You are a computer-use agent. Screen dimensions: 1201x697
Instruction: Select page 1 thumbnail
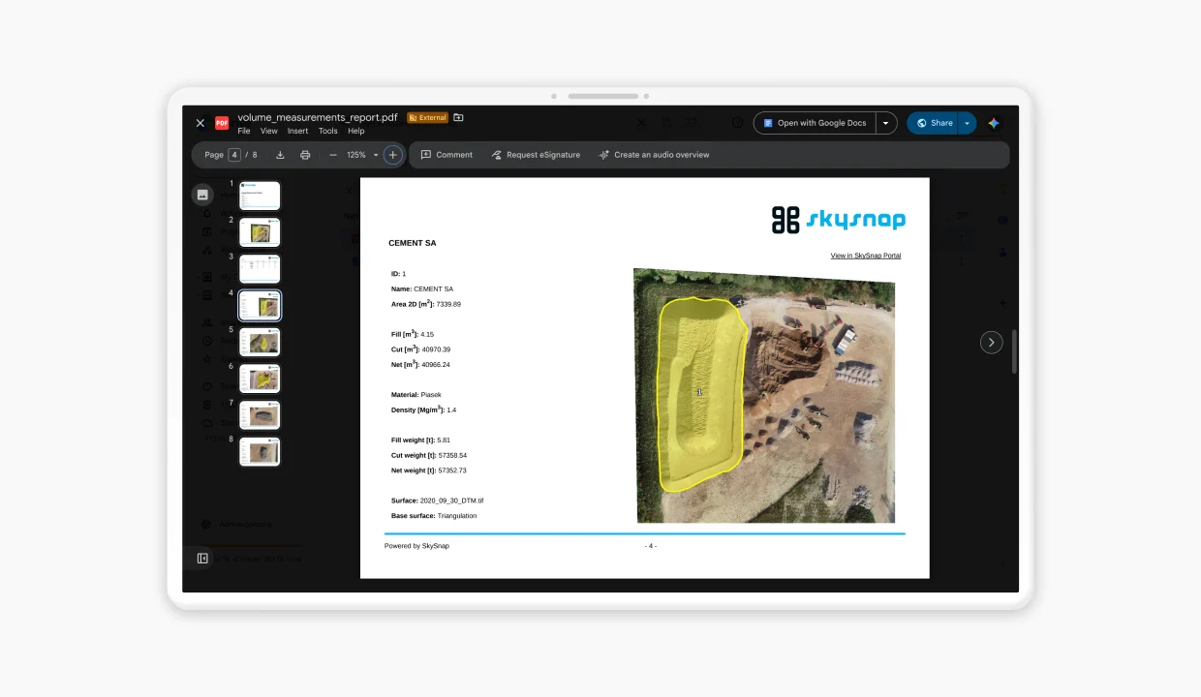260,196
